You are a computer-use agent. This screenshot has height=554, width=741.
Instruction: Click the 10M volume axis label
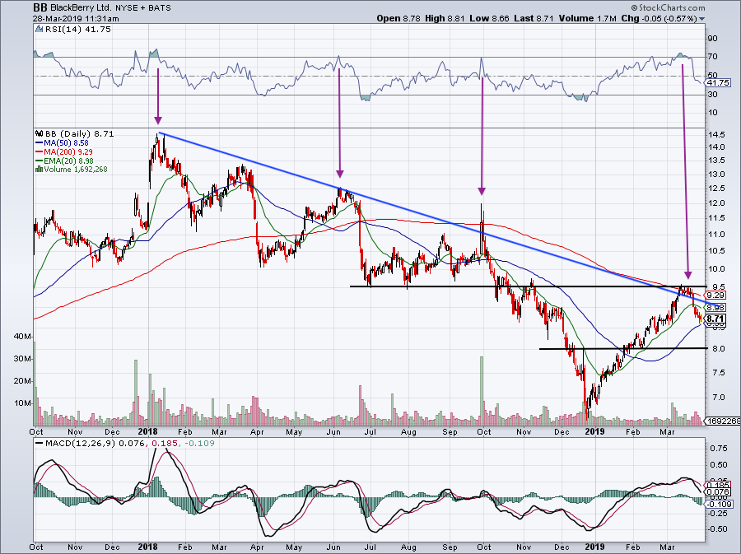coord(23,403)
